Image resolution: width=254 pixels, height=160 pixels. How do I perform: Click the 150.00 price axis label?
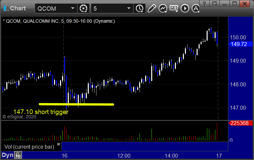238,37
